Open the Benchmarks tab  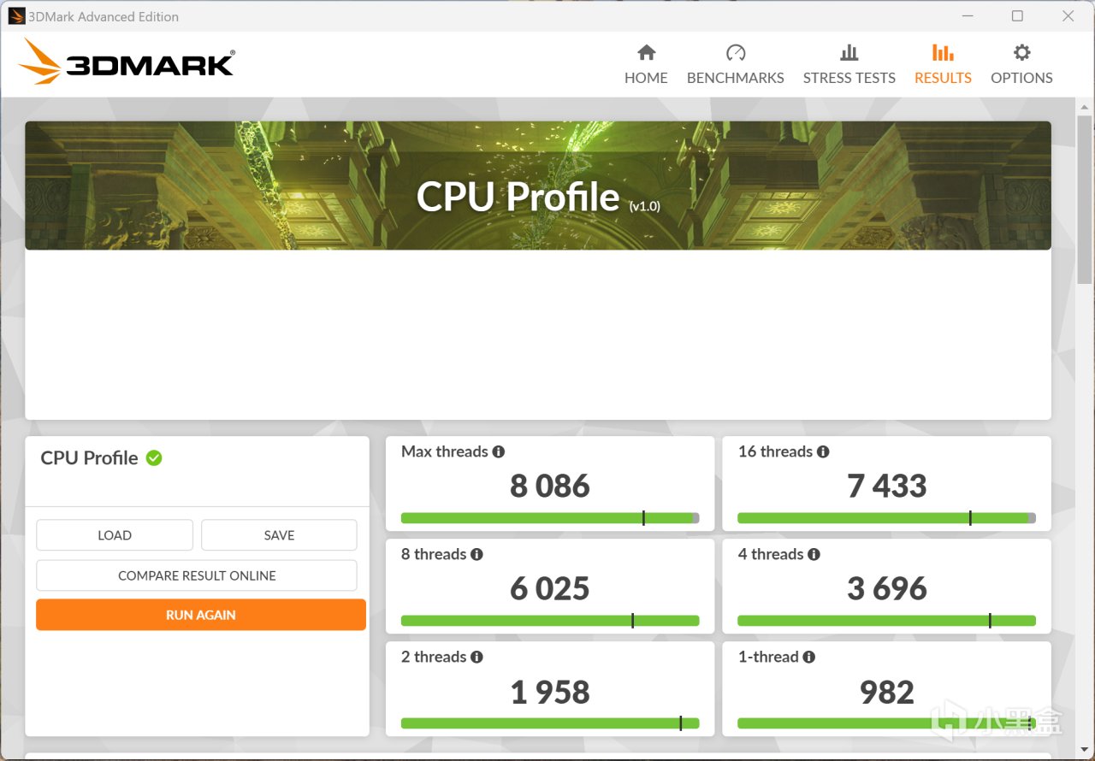736,65
